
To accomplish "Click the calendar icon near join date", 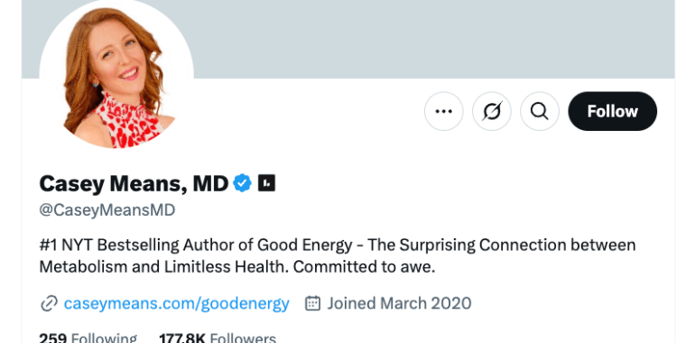I will (x=312, y=303).
